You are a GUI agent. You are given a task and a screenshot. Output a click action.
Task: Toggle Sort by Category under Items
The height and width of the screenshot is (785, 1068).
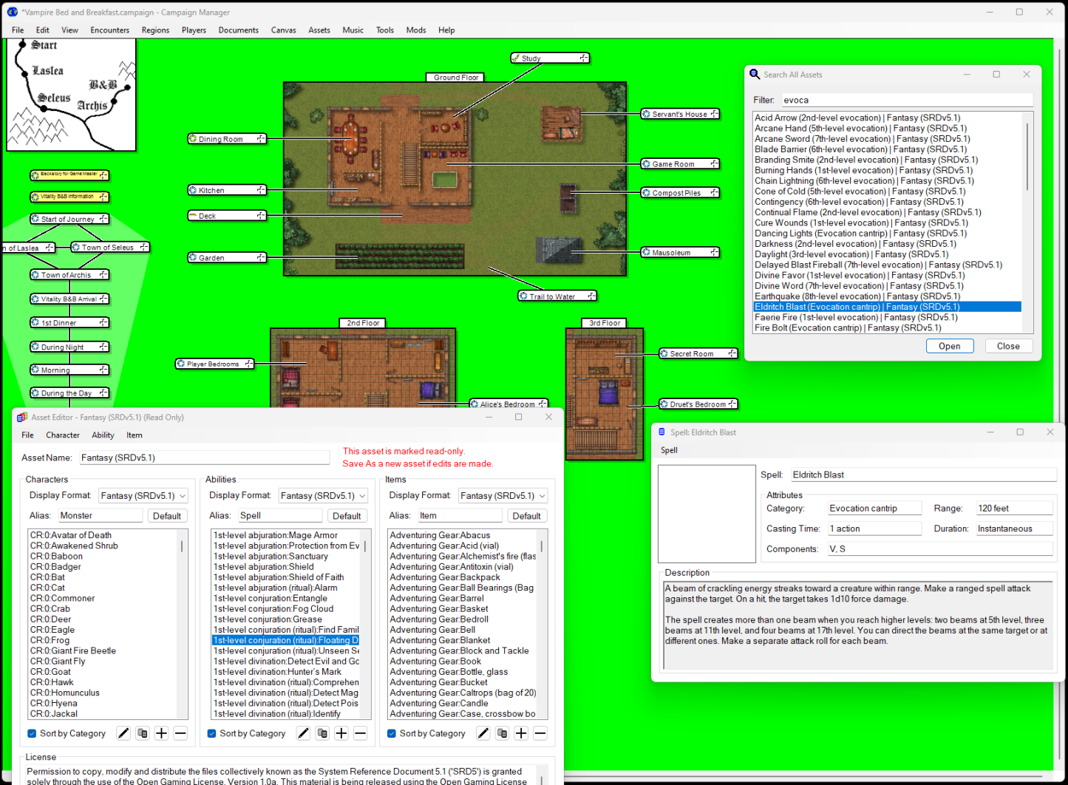coord(392,734)
